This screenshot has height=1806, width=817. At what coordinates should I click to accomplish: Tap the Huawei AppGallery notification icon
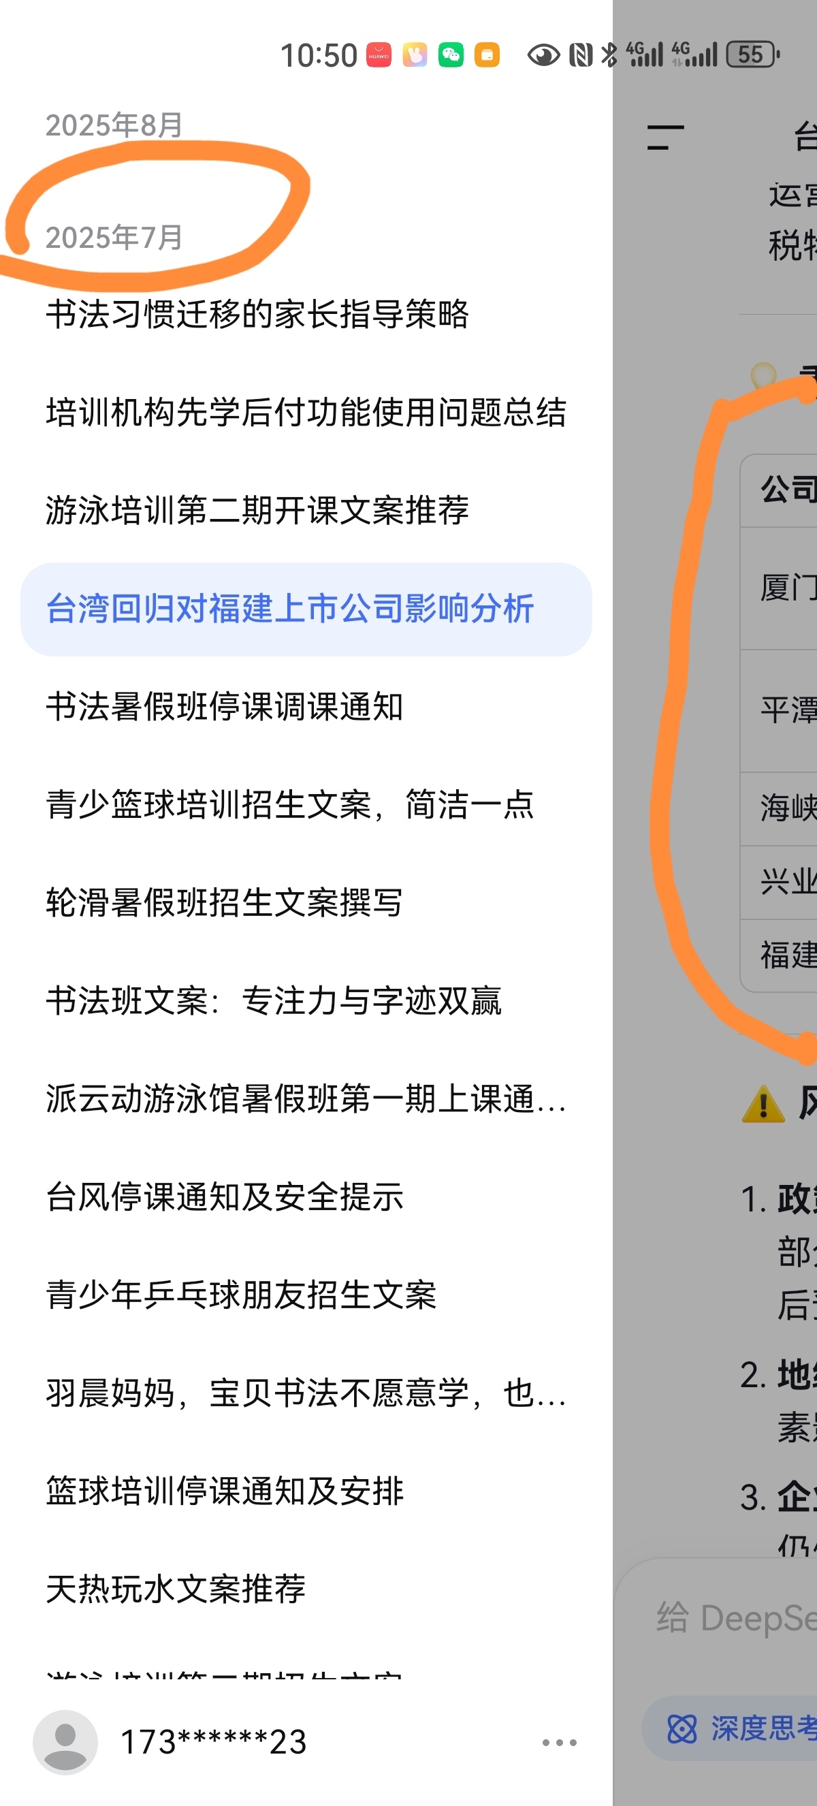[379, 54]
